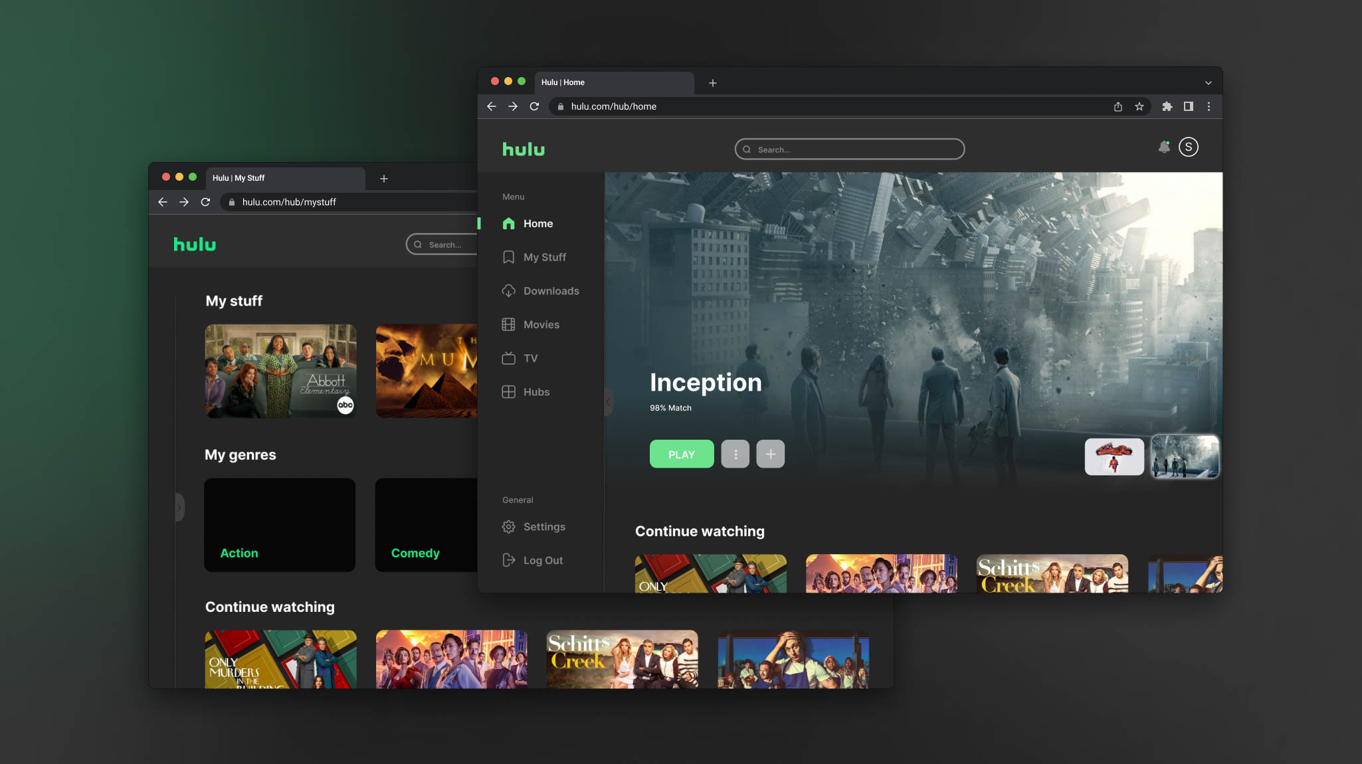
Task: Add Inception to My Stuff with plus
Action: click(770, 454)
